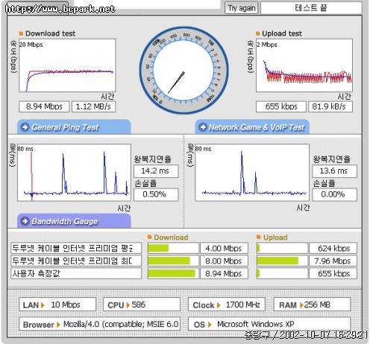Click the Try again button
The image size is (373, 344).
[242, 8]
